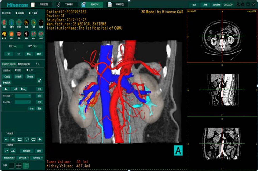258x171 pixels.
Task: Click the Undo ALL arrow icon
Action: [24, 89]
